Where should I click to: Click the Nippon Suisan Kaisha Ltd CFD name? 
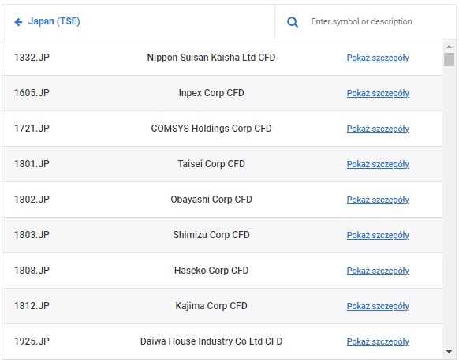211,58
